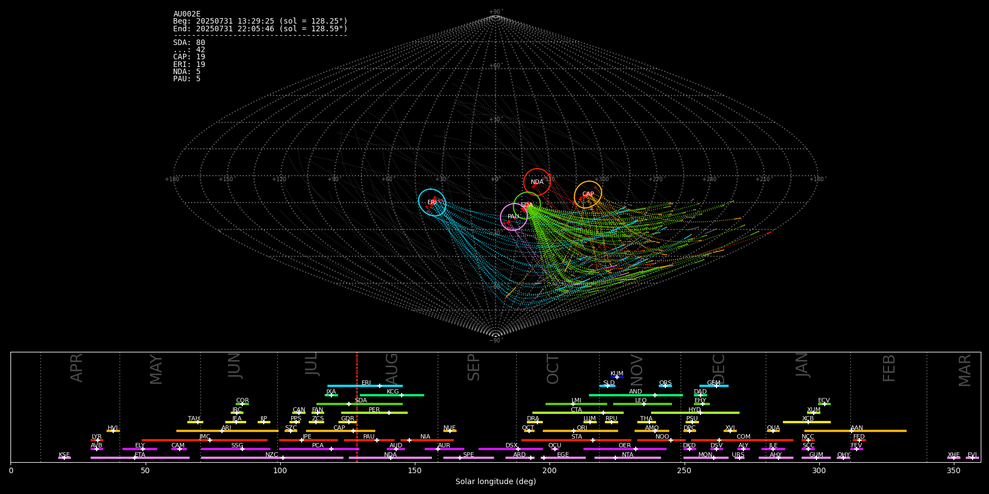Click the ARI shower label on timeline

226,428
